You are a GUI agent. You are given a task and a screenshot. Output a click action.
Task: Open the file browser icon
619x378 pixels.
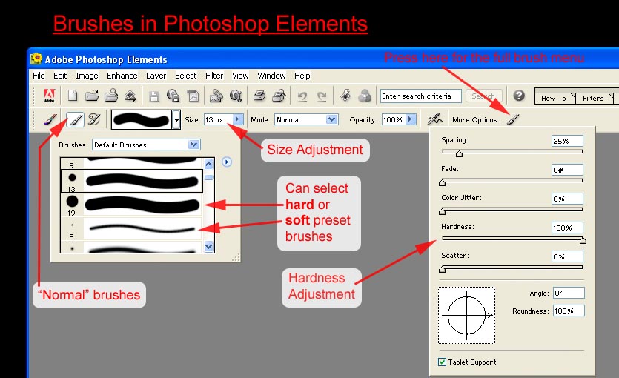pos(111,96)
